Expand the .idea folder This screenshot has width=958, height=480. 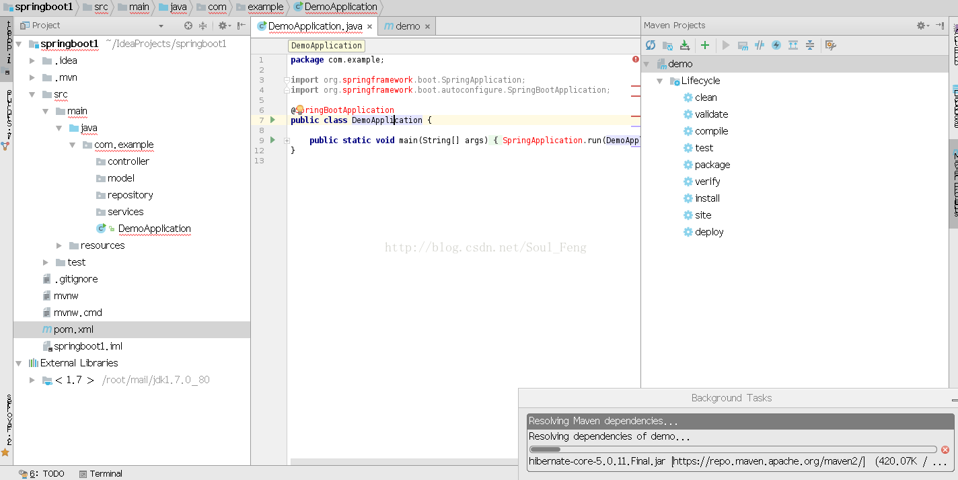[x=32, y=61]
